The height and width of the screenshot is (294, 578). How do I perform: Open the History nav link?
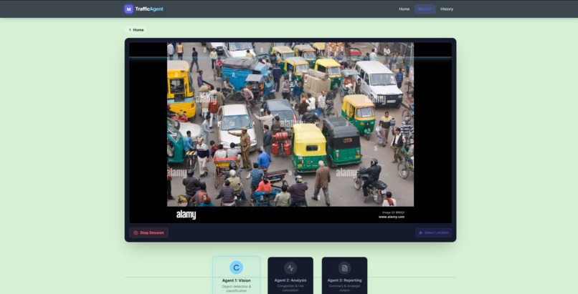click(x=446, y=9)
